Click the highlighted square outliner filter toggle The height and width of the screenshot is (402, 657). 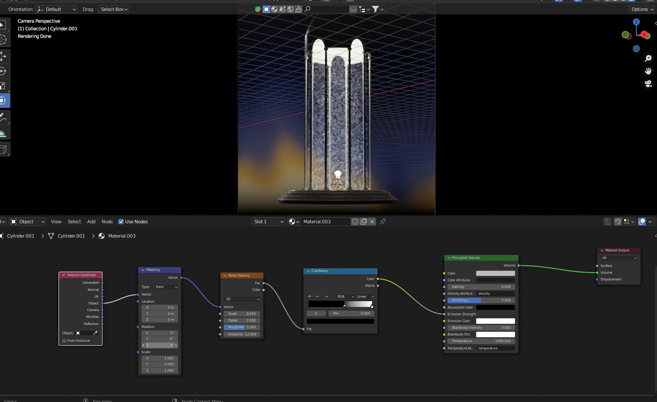(x=266, y=9)
